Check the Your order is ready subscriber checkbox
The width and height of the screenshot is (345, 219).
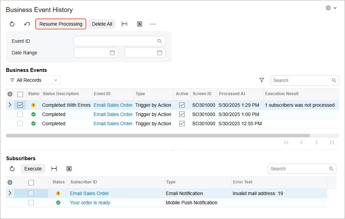pos(31,203)
